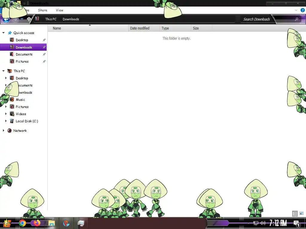The height and width of the screenshot is (229, 306).
Task: Select the Network label
Action: (20, 131)
